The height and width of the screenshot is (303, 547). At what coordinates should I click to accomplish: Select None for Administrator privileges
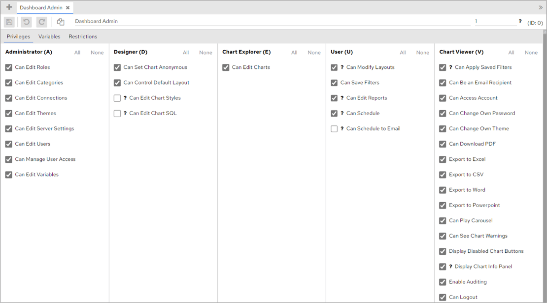[97, 53]
